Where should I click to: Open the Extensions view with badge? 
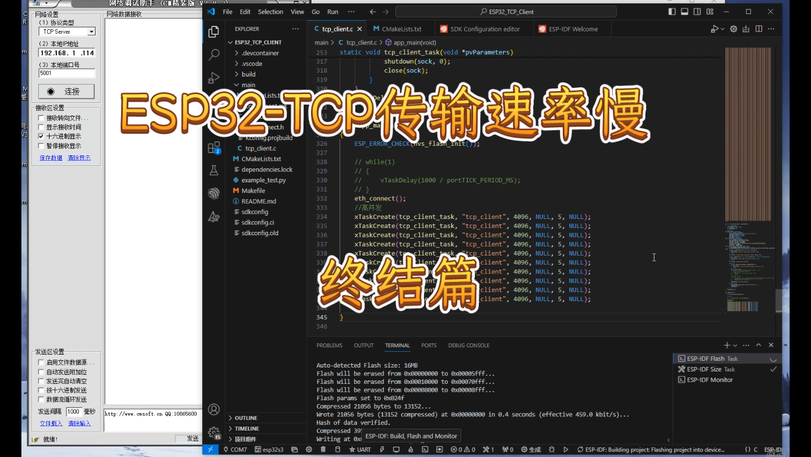(214, 147)
